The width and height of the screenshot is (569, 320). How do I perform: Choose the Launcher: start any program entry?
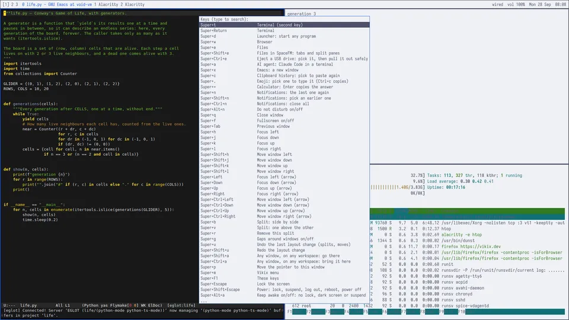click(x=284, y=36)
